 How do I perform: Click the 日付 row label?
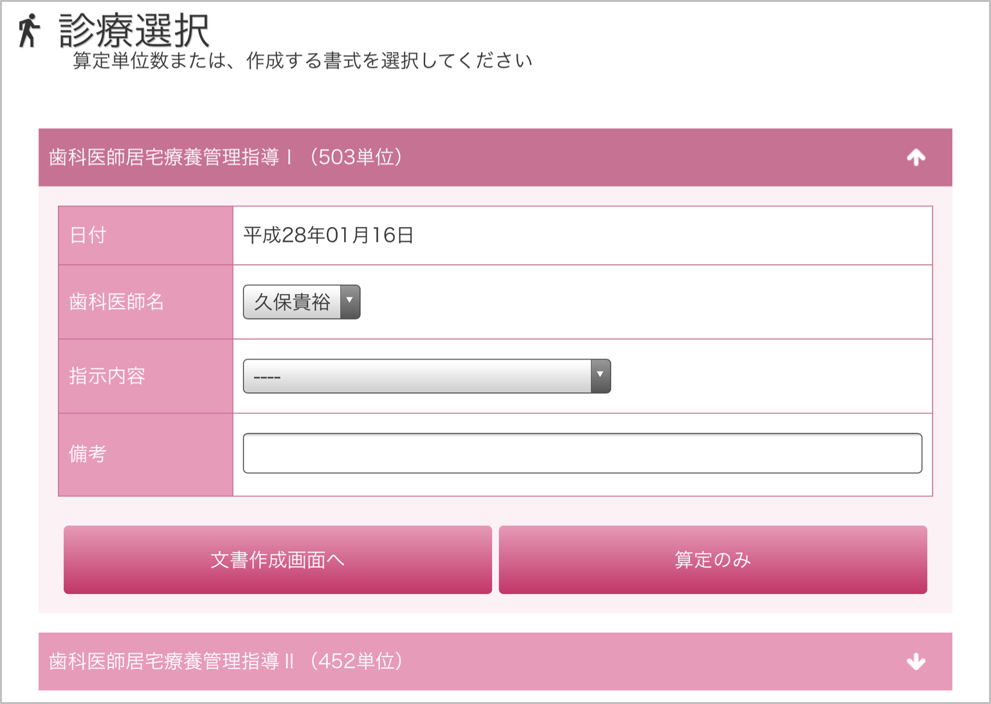(x=87, y=235)
